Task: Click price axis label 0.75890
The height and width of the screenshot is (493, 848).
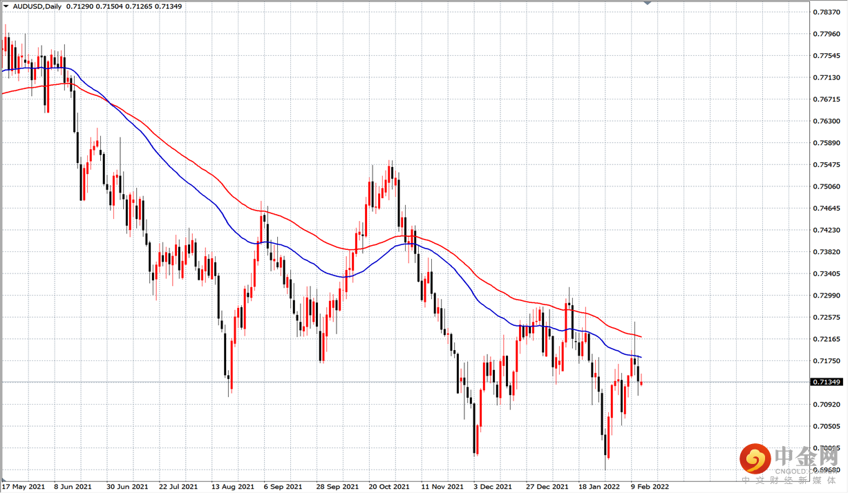Action: coord(826,143)
